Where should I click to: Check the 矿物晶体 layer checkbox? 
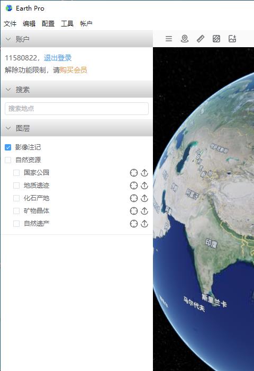(16, 211)
